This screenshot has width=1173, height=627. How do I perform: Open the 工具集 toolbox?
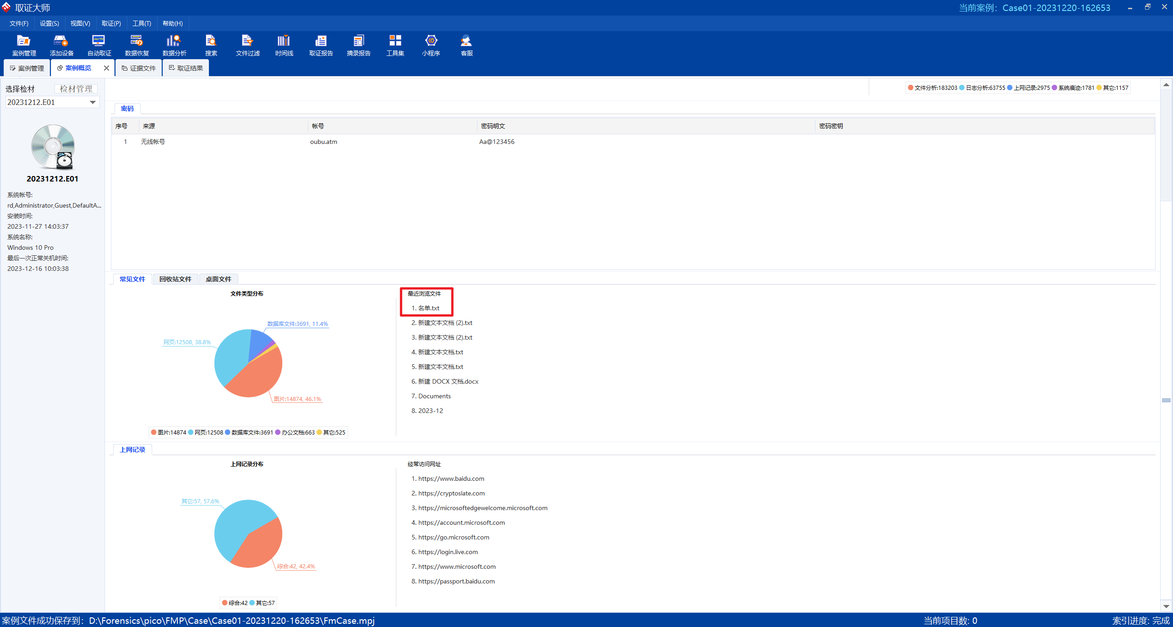tap(395, 45)
